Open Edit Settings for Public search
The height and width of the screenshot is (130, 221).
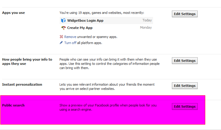pyautogui.click(x=185, y=106)
